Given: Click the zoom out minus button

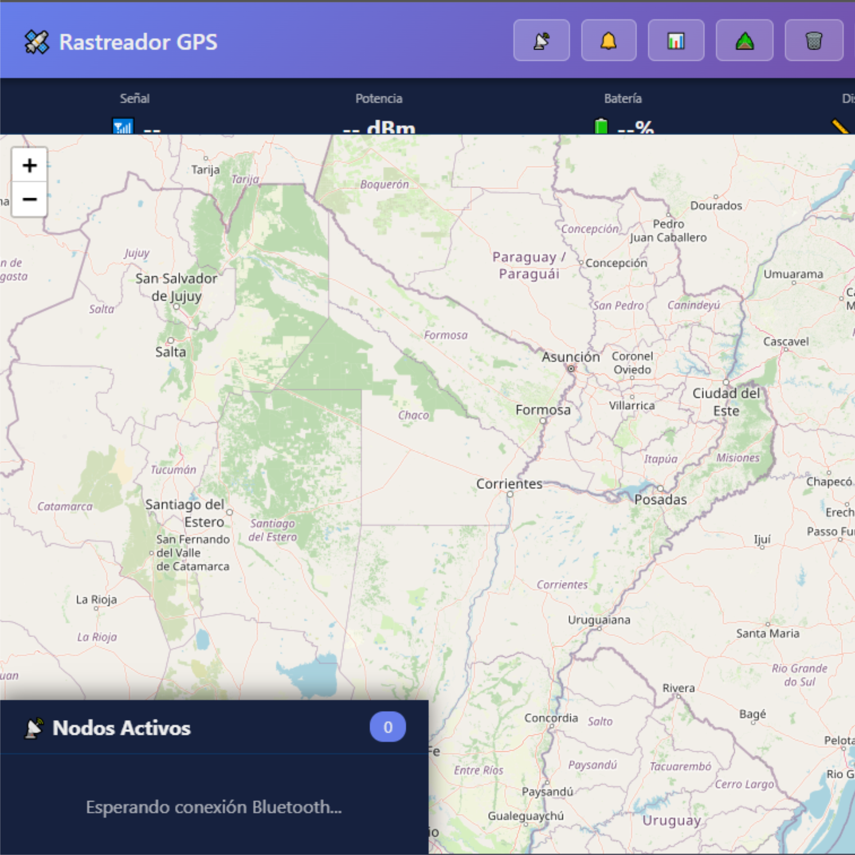Looking at the screenshot, I should tap(29, 200).
